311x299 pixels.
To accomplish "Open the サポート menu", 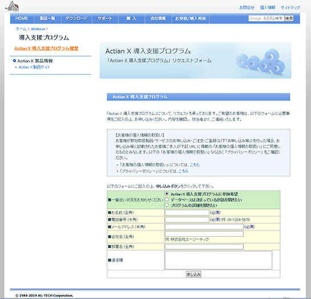I will point(105,18).
